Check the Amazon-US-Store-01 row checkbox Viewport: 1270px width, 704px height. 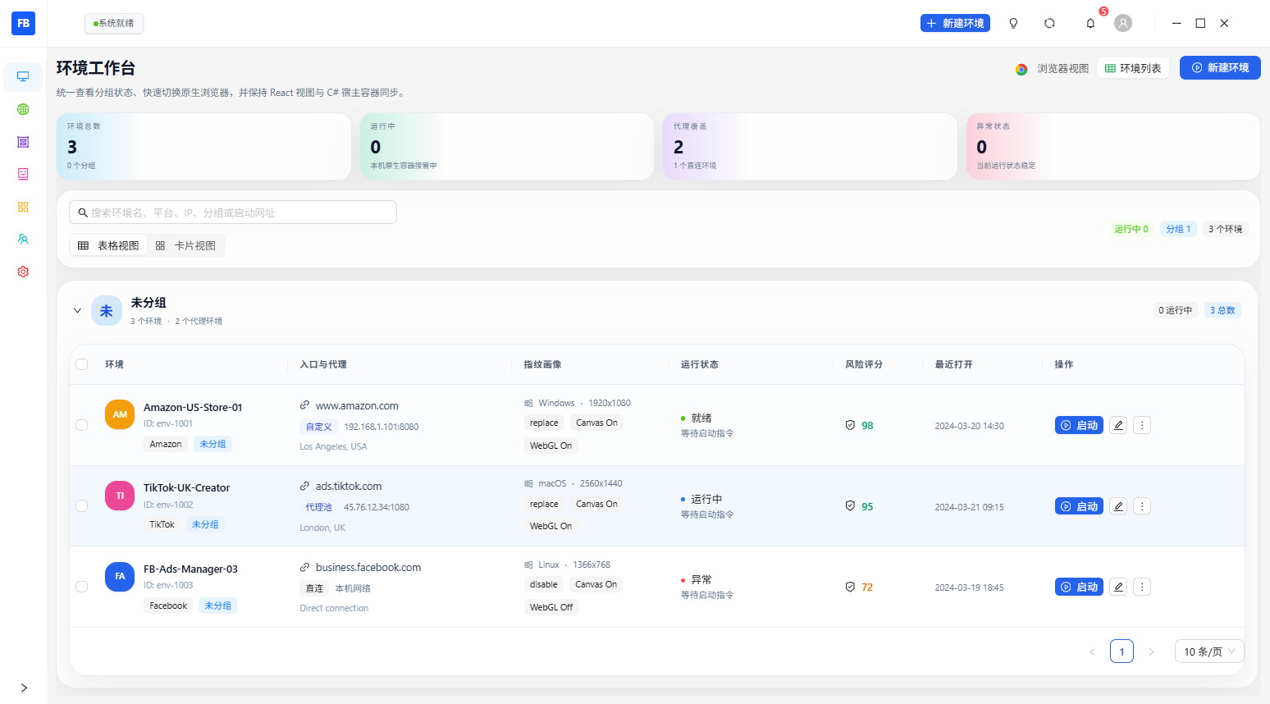[81, 425]
